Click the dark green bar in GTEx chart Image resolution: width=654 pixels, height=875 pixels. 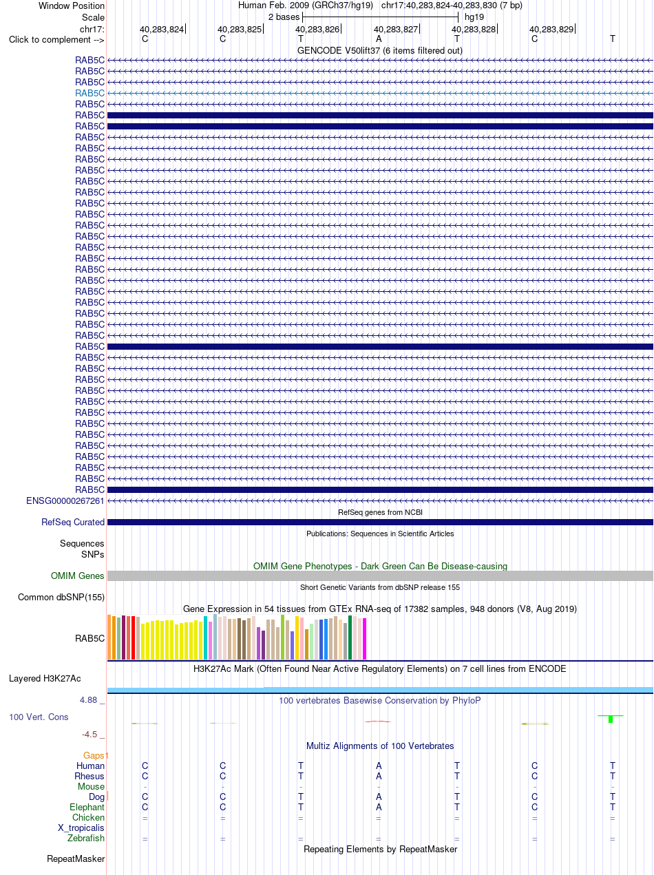coord(350,637)
